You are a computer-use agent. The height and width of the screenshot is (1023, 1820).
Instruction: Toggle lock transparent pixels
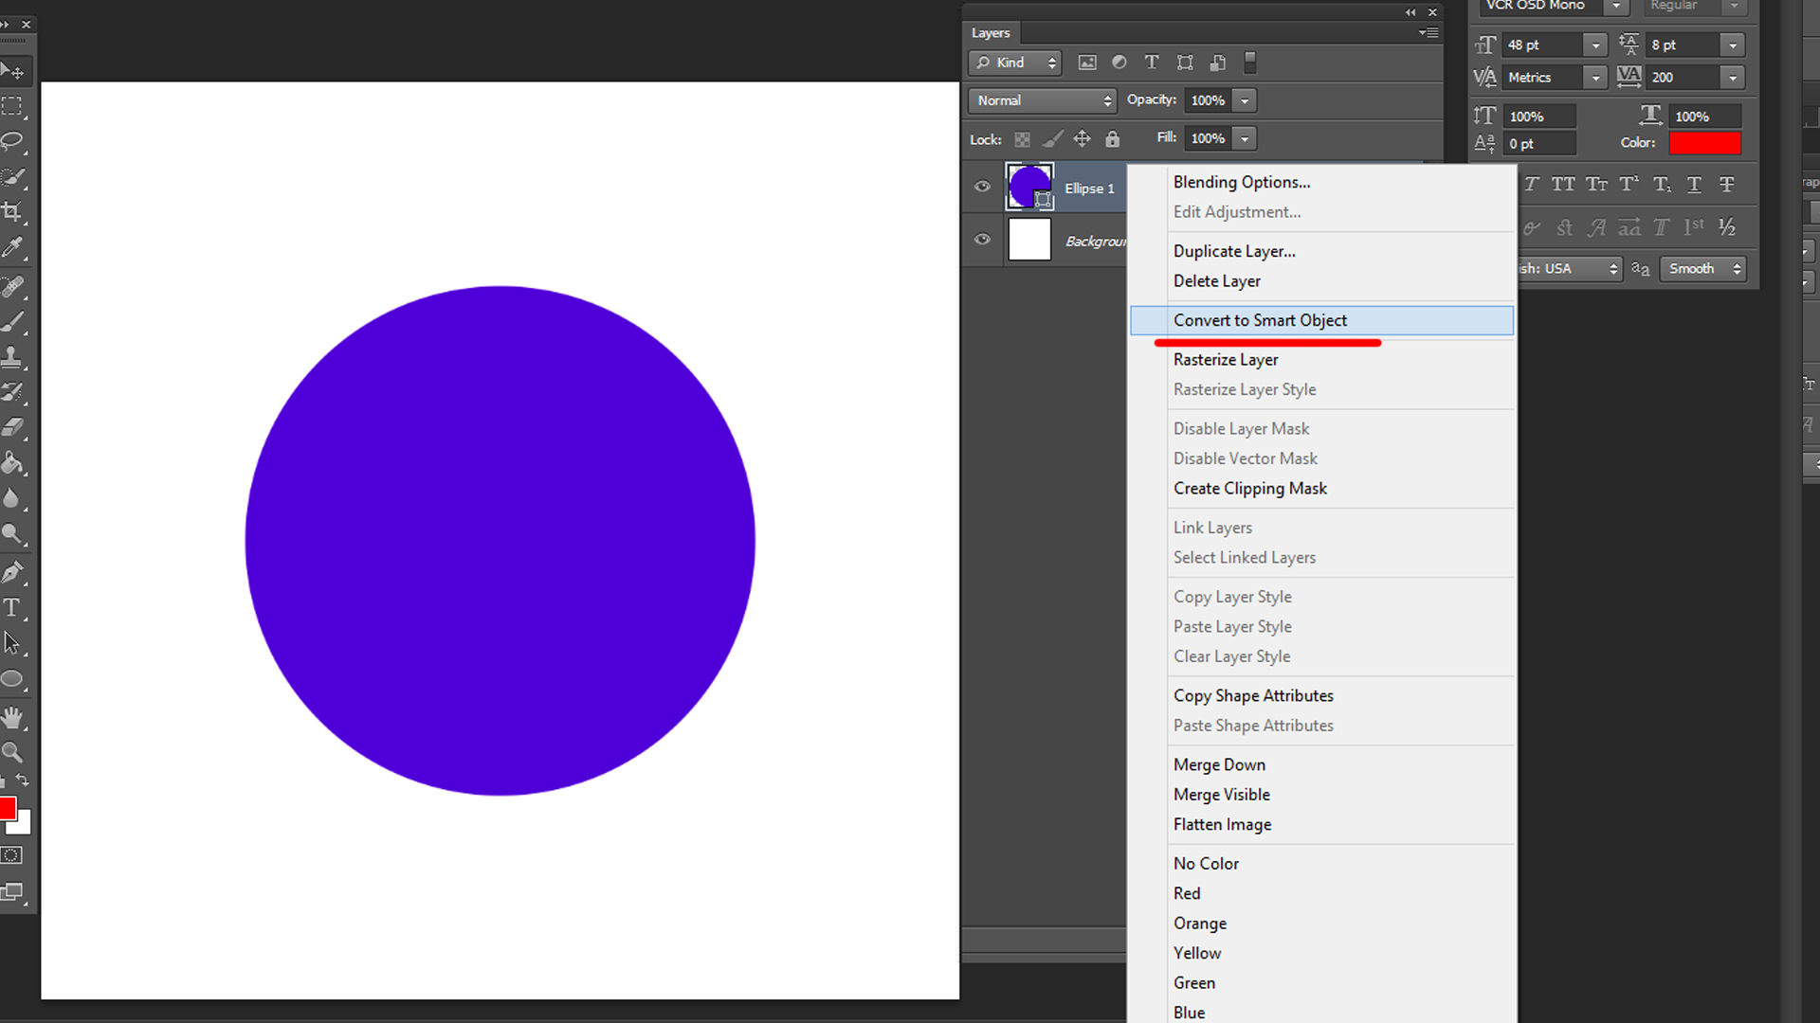[x=1022, y=139]
